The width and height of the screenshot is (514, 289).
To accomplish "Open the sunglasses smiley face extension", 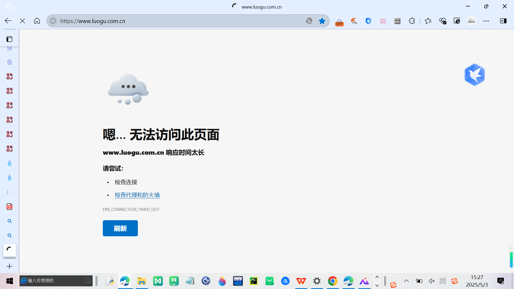I will [x=397, y=21].
